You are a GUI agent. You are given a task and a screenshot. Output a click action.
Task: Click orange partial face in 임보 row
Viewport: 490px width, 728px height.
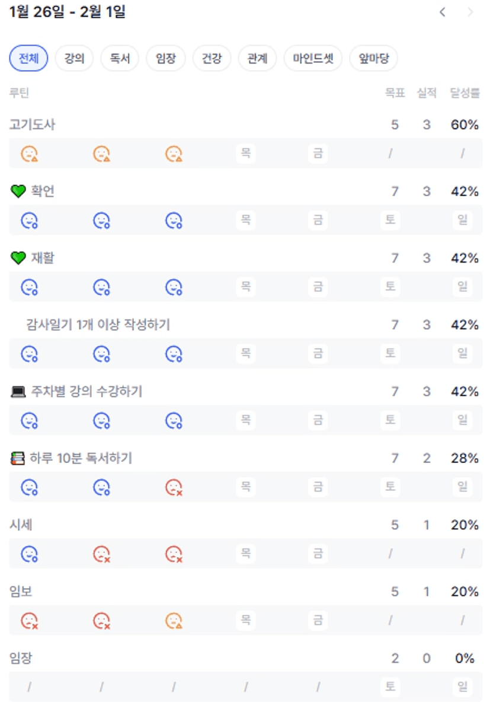click(174, 621)
